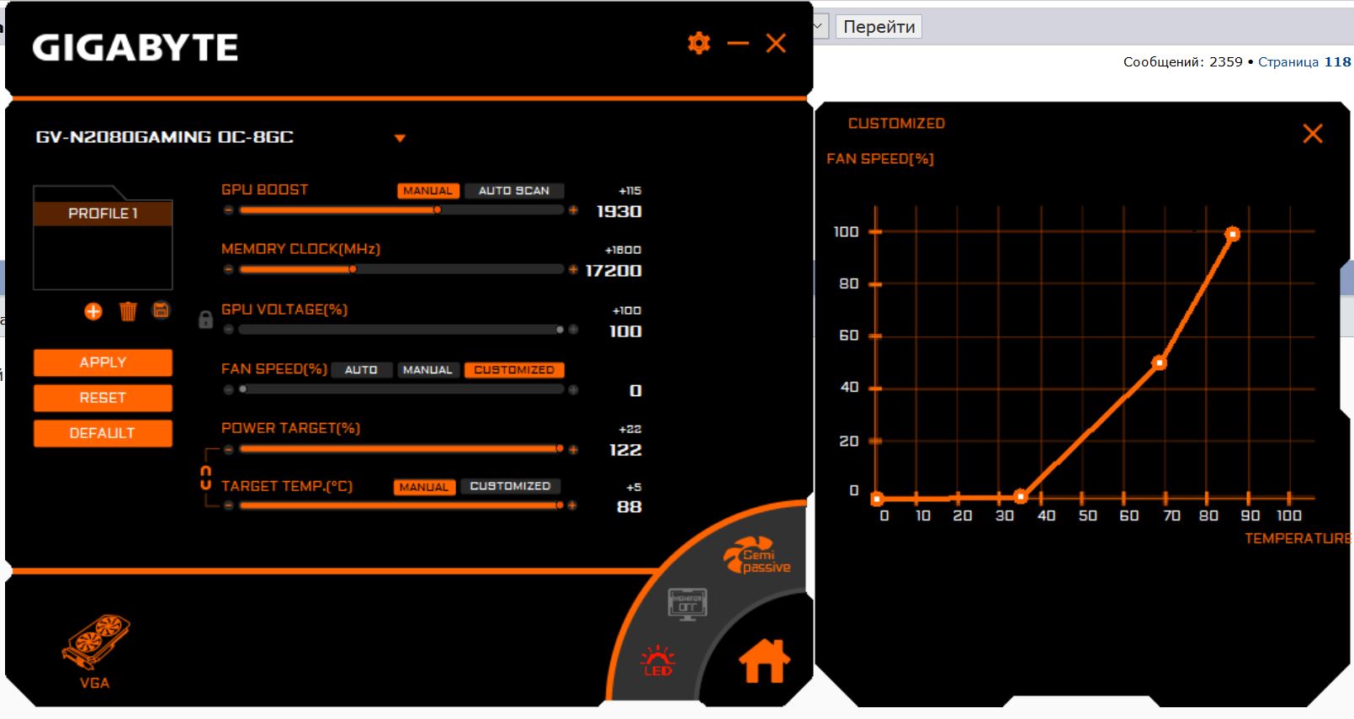The image size is (1354, 719).
Task: Expand the graphics card model dropdown arrow
Action: tap(401, 138)
